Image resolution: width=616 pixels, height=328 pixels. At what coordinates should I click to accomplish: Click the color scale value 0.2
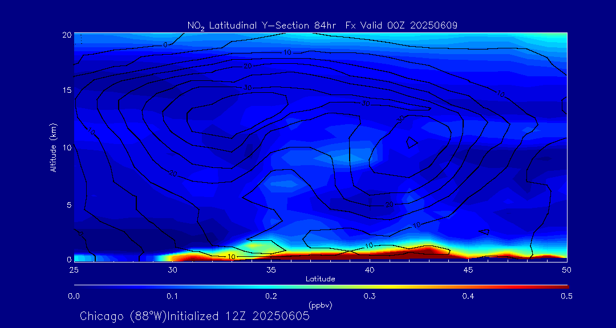tap(271, 297)
